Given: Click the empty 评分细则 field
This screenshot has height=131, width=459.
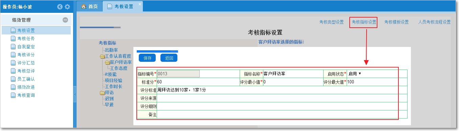Looking at the screenshot, I should click(282, 106).
